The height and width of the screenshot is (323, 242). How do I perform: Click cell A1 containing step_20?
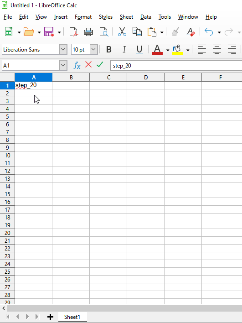pos(34,85)
